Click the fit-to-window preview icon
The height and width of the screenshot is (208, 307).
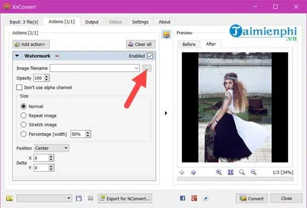pyautogui.click(x=231, y=172)
